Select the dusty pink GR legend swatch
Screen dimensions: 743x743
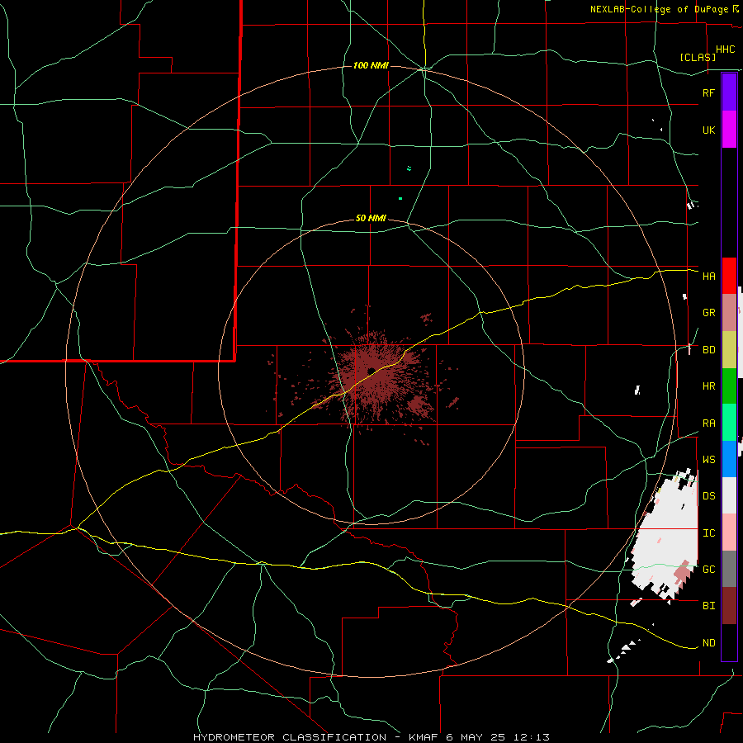click(x=729, y=313)
